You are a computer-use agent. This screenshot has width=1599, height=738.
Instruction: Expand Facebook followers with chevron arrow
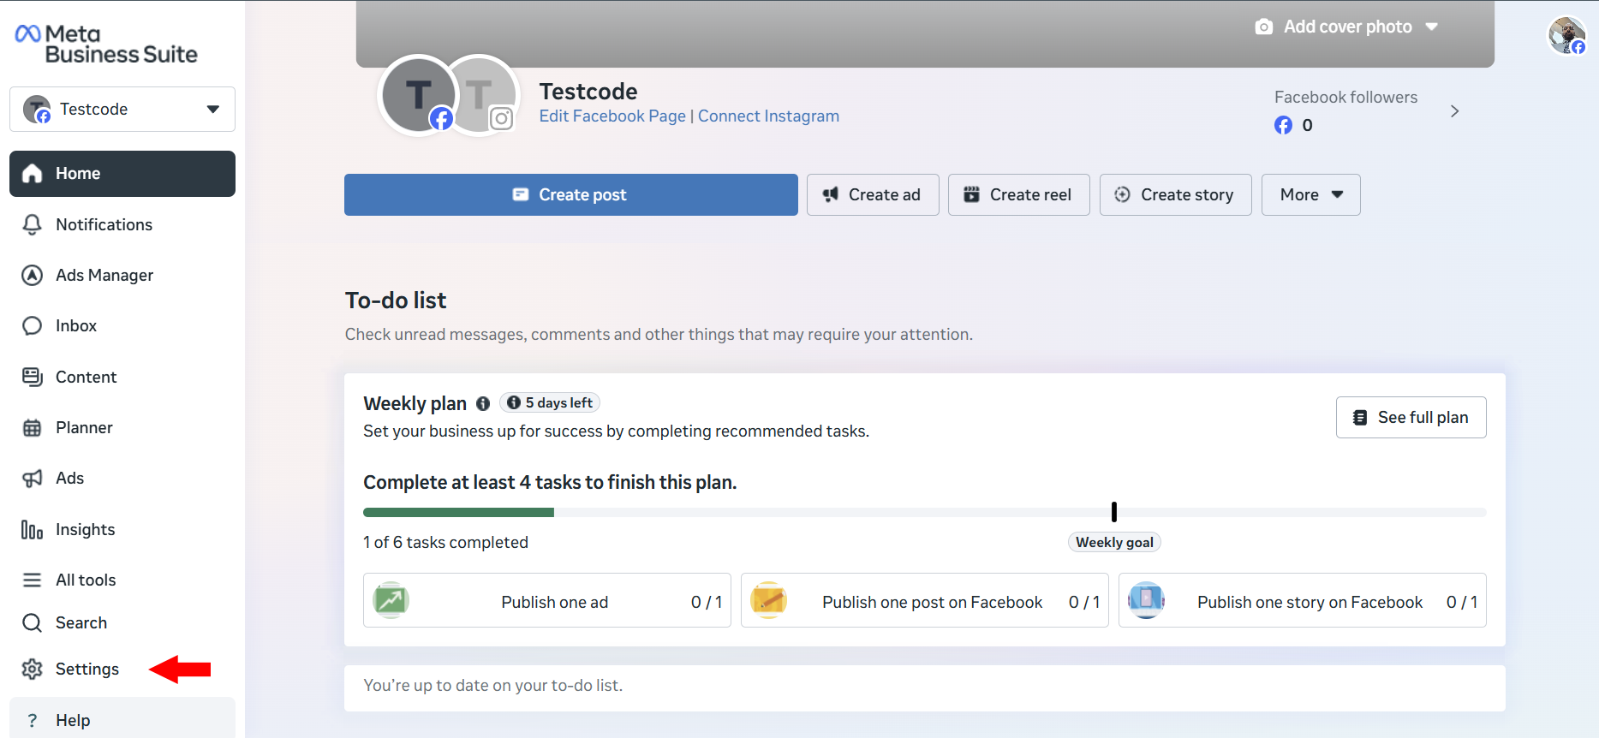(1454, 111)
